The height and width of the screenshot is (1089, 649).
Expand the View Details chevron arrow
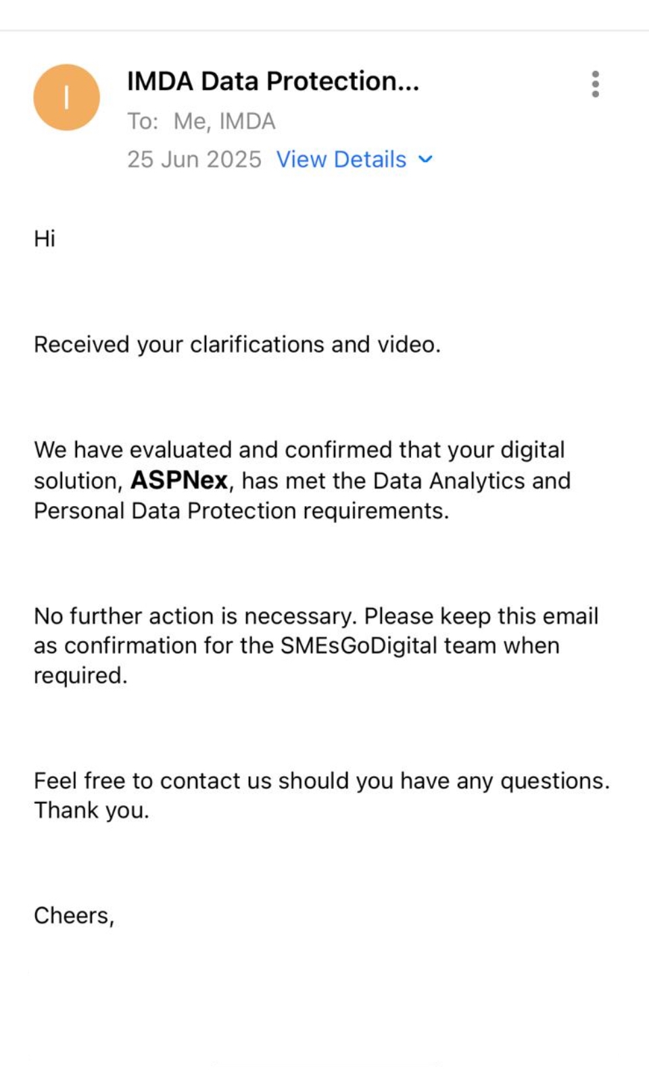tap(425, 159)
